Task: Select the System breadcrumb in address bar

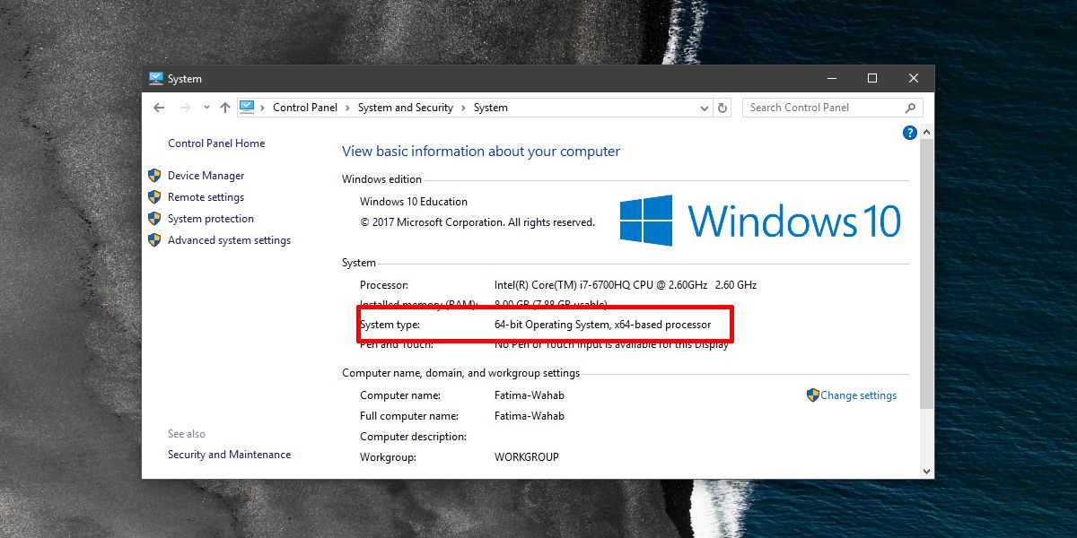Action: click(491, 108)
